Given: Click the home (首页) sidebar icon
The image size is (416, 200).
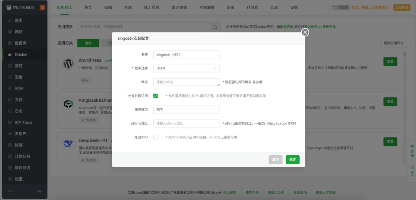Looking at the screenshot, I should (x=10, y=20).
